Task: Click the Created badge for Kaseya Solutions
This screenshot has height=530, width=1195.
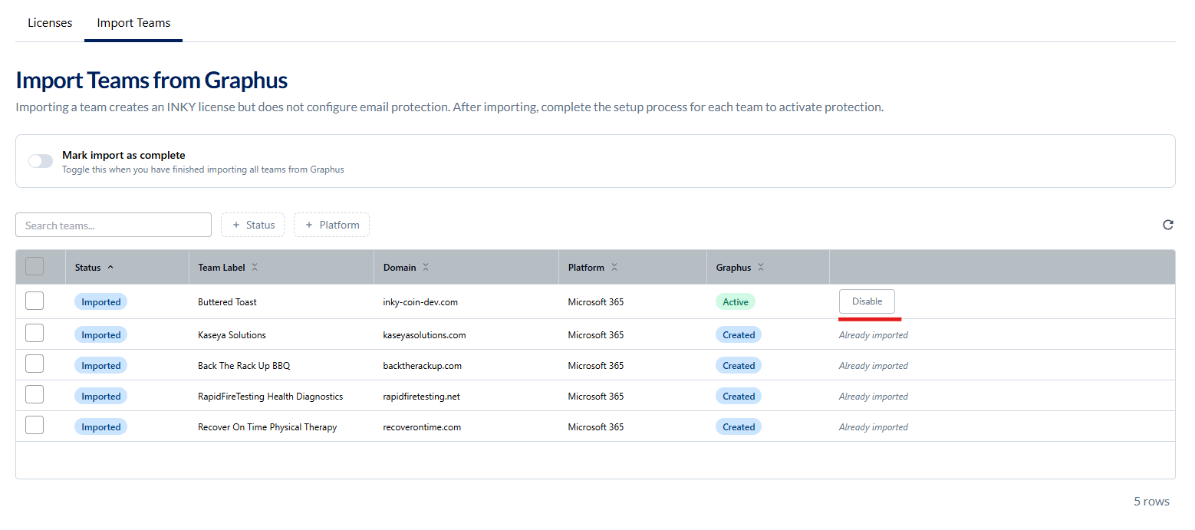Action: pyautogui.click(x=739, y=335)
